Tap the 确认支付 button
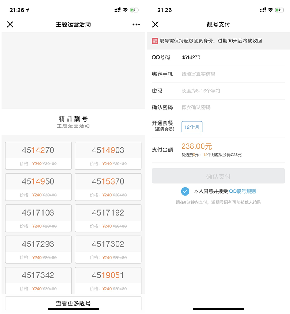 [x=218, y=176]
